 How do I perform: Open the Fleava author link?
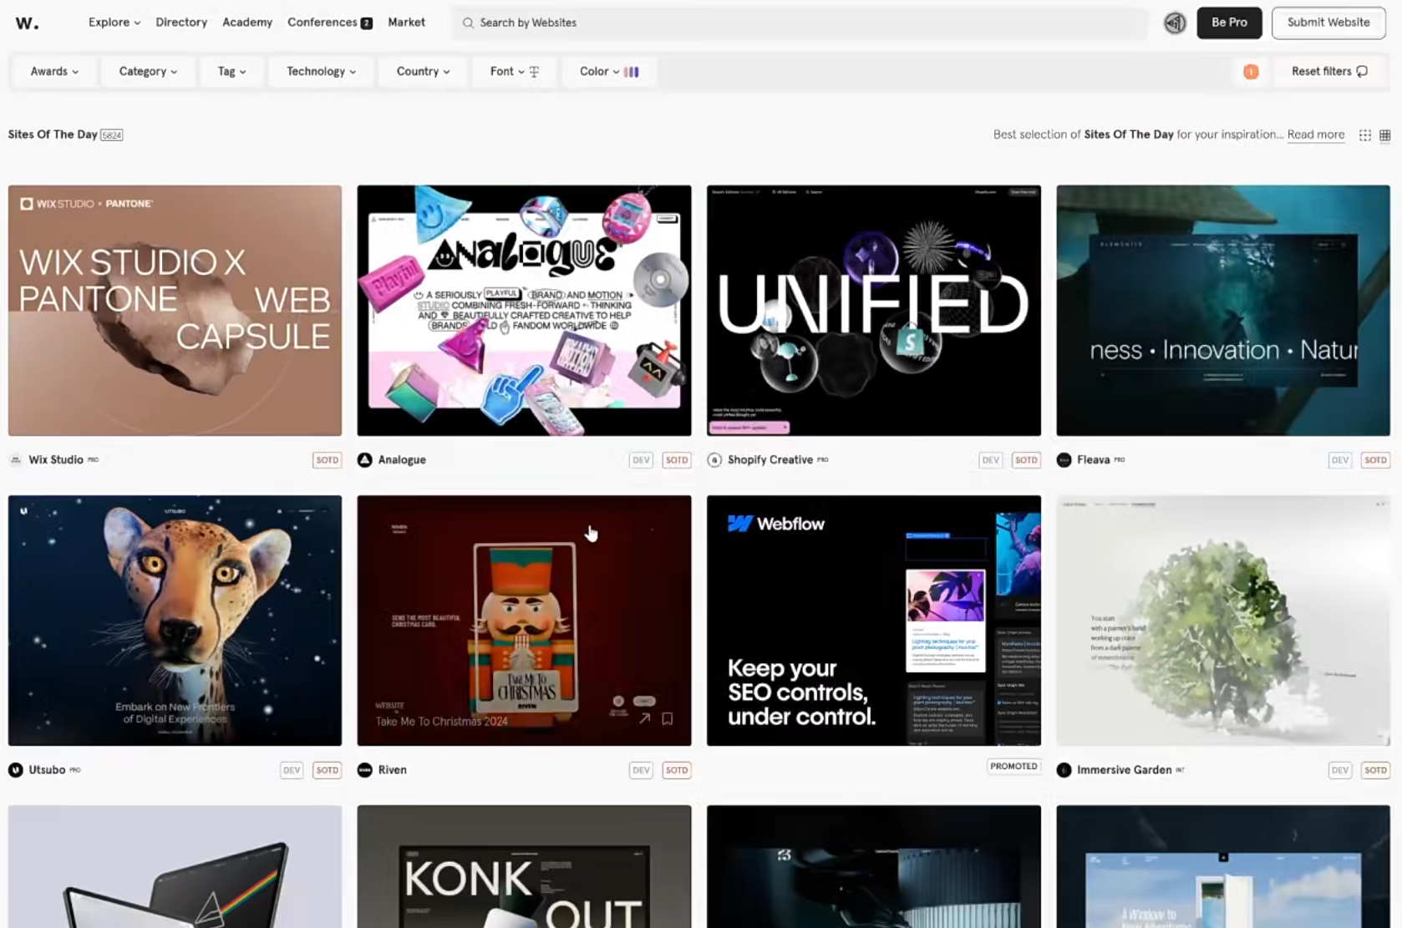1093,460
